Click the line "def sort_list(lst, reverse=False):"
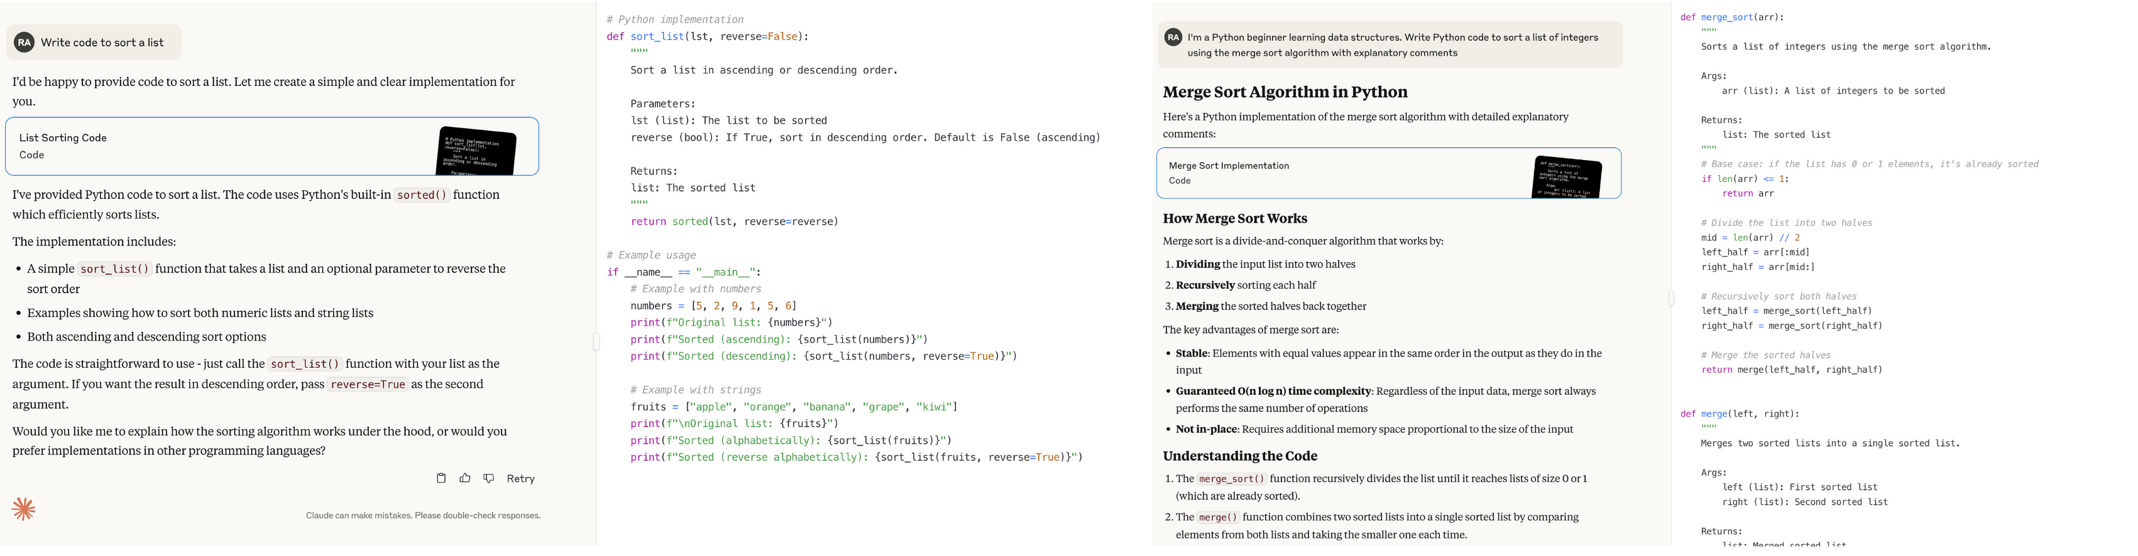 coord(707,36)
